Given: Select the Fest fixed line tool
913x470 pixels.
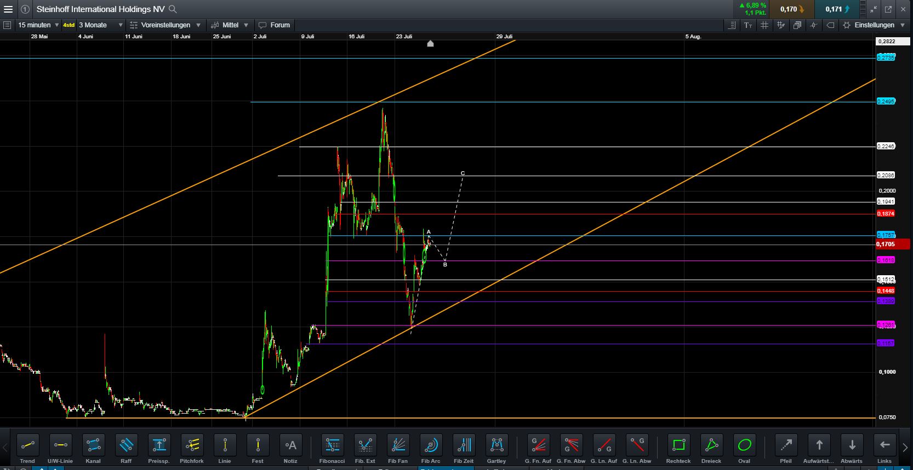Looking at the screenshot, I should (x=258, y=445).
